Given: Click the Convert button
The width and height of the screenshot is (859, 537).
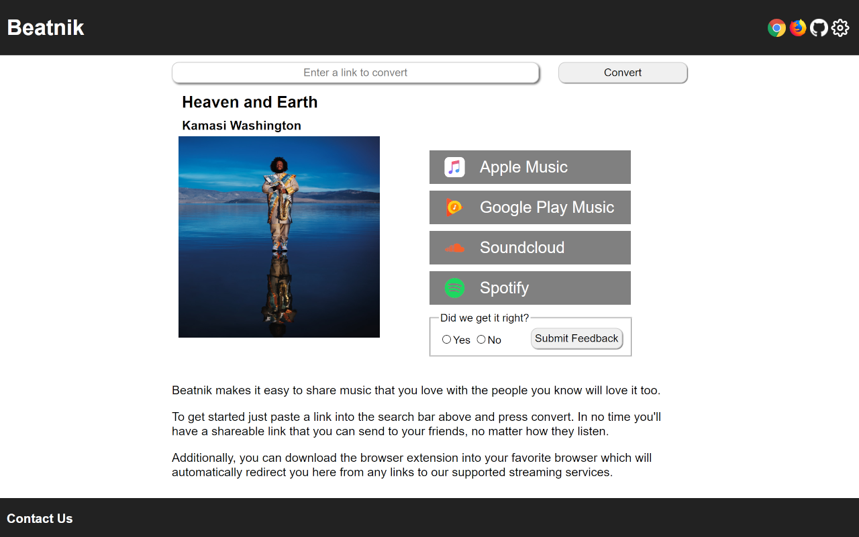Looking at the screenshot, I should pyautogui.click(x=623, y=72).
